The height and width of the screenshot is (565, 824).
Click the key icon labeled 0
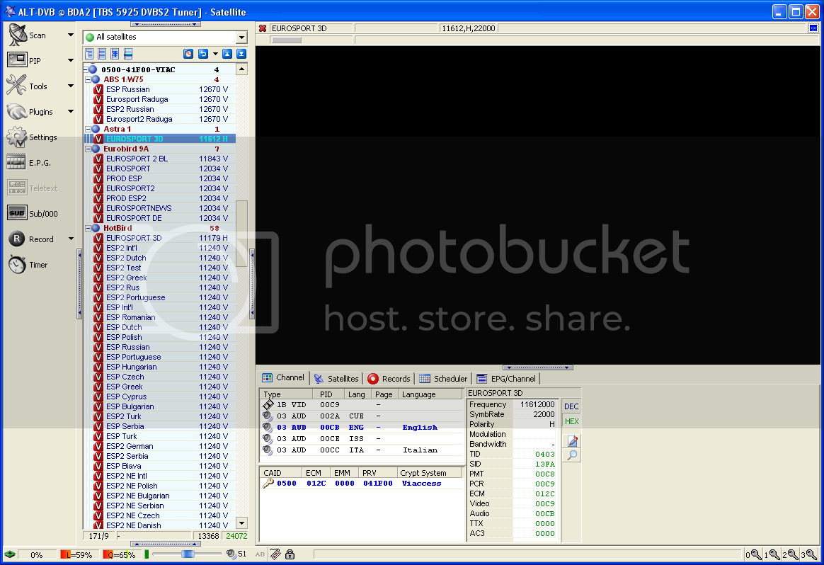754,554
